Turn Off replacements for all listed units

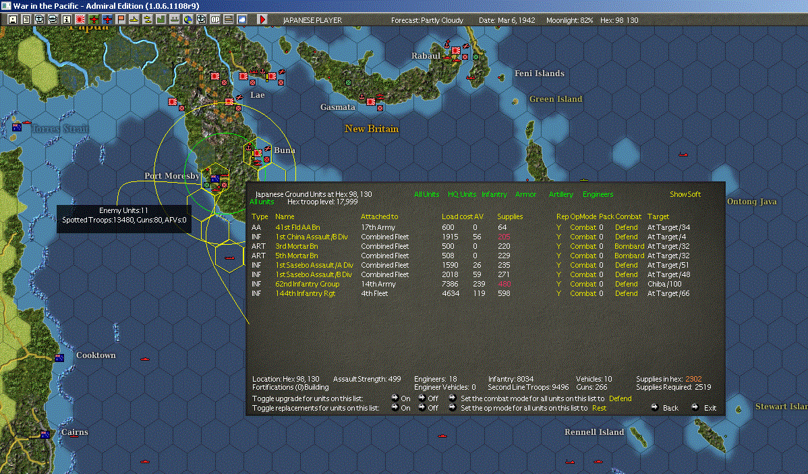(422, 407)
